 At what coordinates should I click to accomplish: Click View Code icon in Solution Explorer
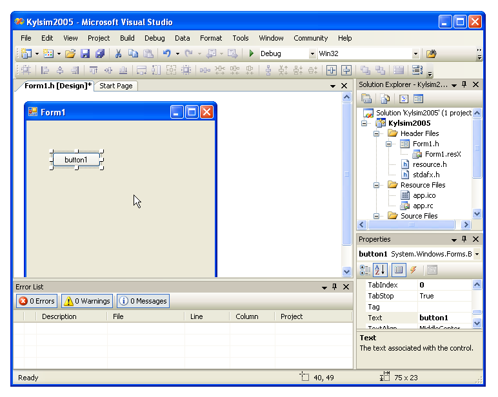tap(404, 99)
